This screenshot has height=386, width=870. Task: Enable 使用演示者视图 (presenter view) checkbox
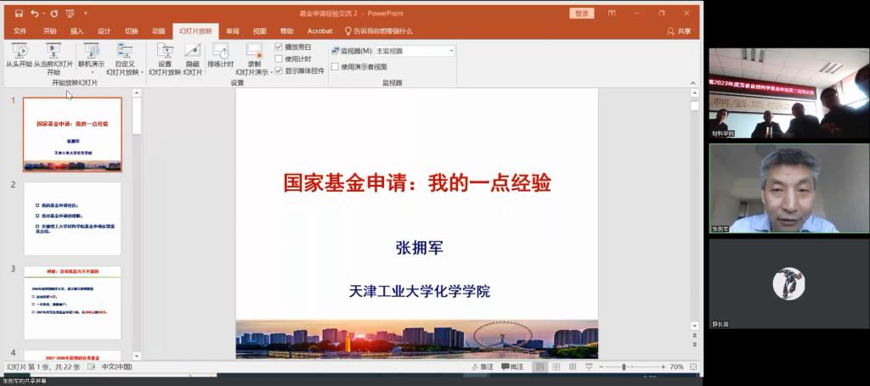click(335, 66)
